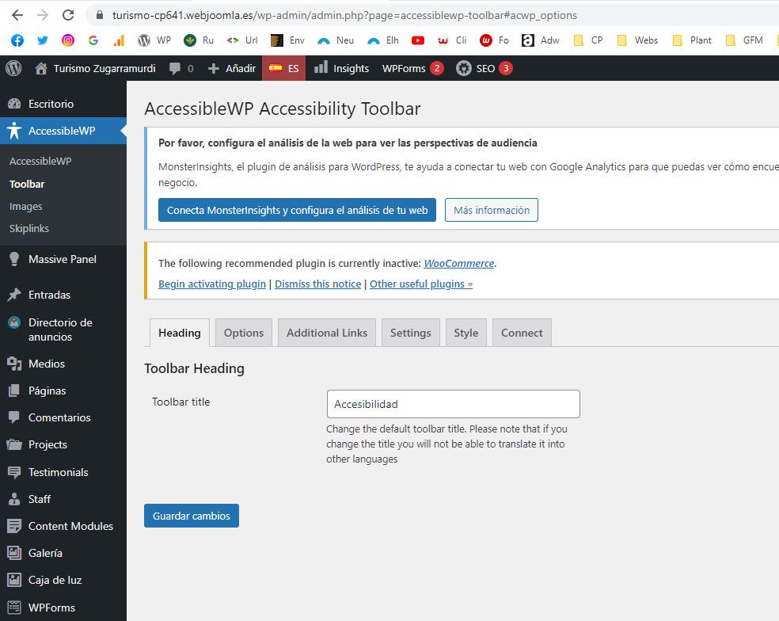
Task: Switch to the Heading tab
Action: (x=180, y=333)
